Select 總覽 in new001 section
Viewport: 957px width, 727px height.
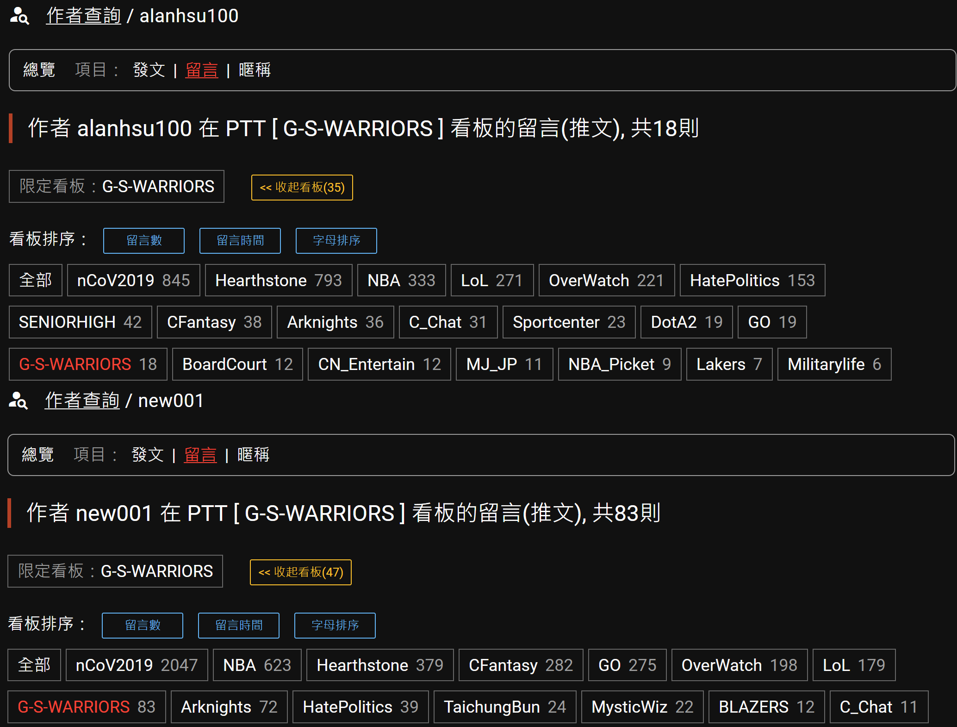click(38, 455)
